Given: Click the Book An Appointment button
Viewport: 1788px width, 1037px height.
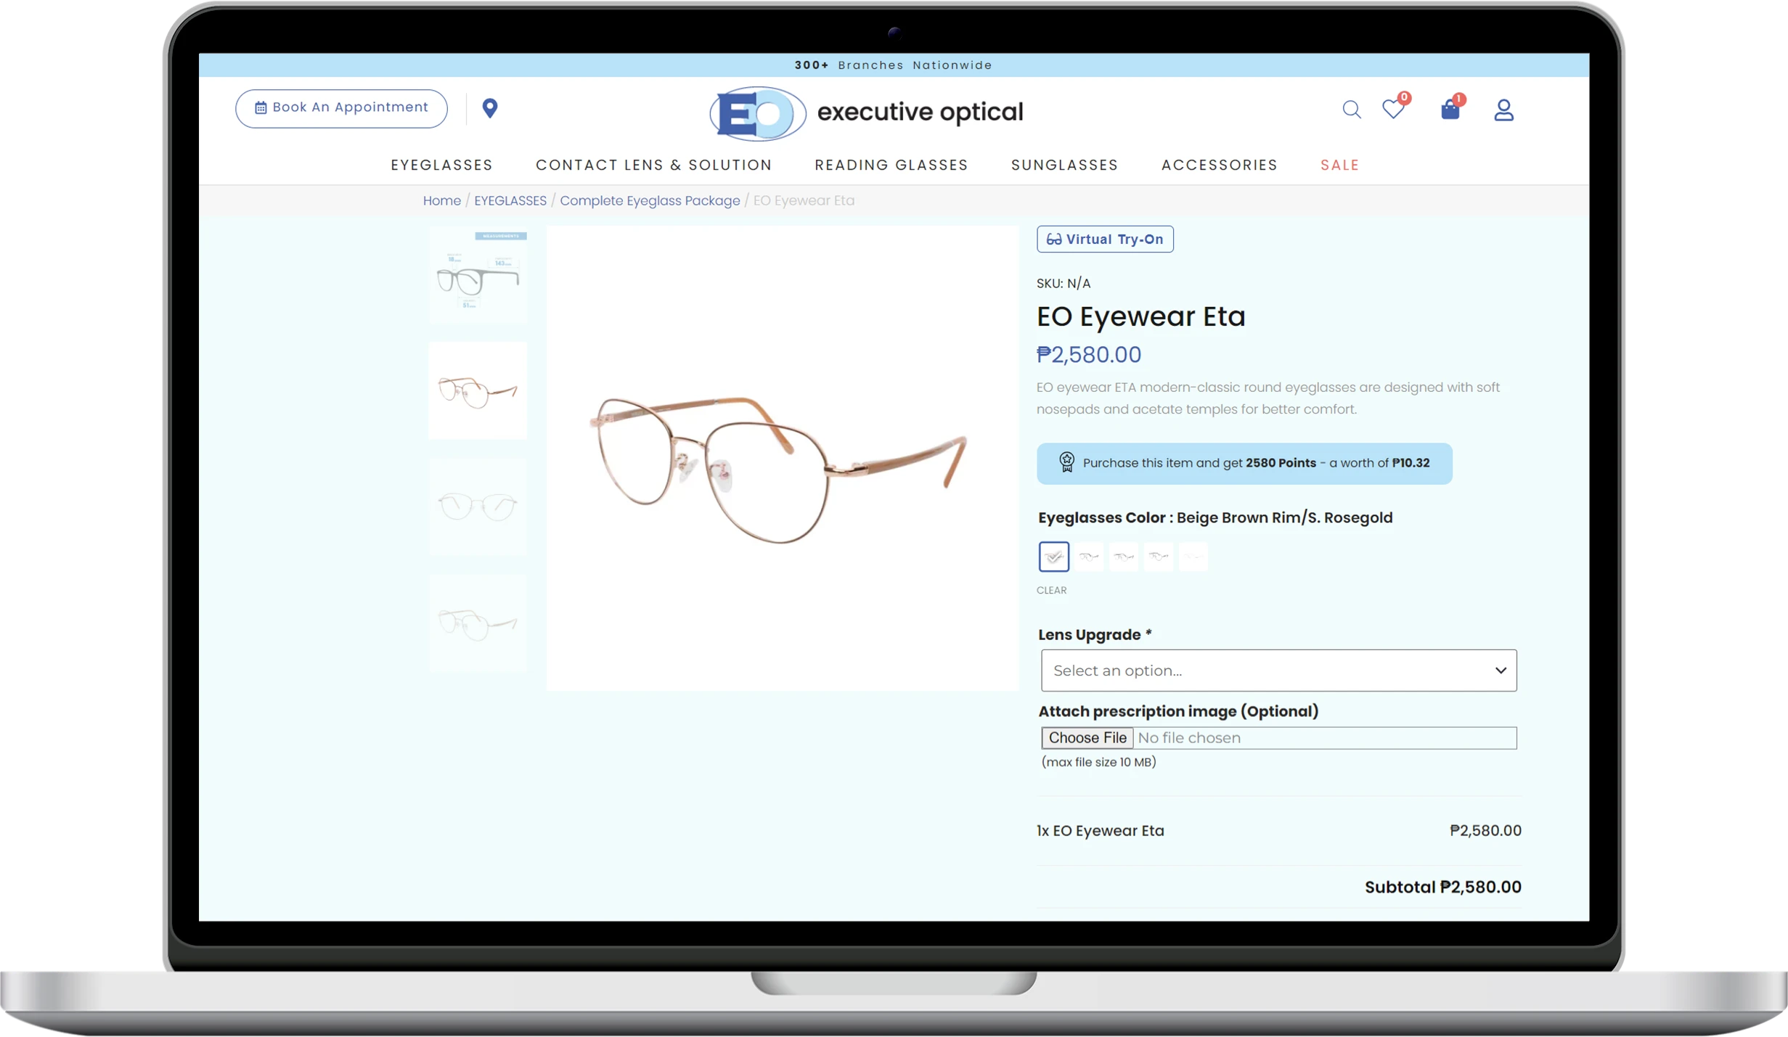Looking at the screenshot, I should tap(341, 108).
